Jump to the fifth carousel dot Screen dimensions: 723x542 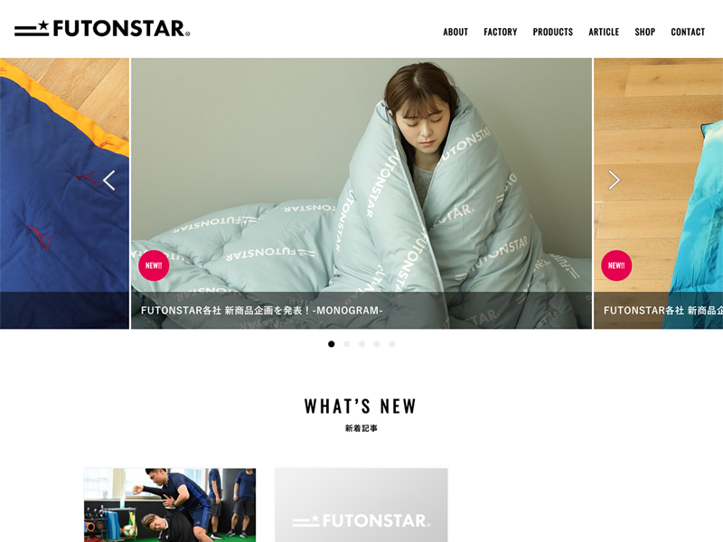click(x=392, y=344)
